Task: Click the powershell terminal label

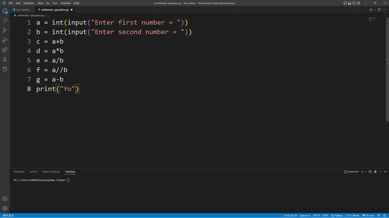Action: (351, 172)
